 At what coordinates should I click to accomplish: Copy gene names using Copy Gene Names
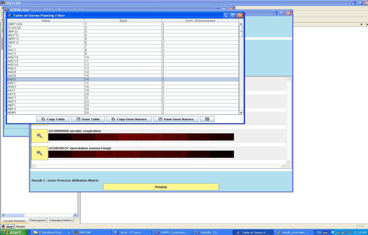click(x=129, y=119)
